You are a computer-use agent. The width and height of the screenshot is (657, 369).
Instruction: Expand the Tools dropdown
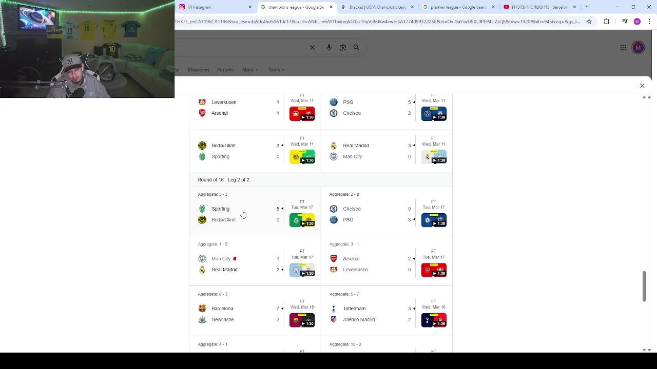click(x=276, y=70)
